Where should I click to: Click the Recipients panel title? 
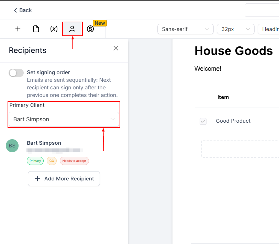[x=27, y=51]
